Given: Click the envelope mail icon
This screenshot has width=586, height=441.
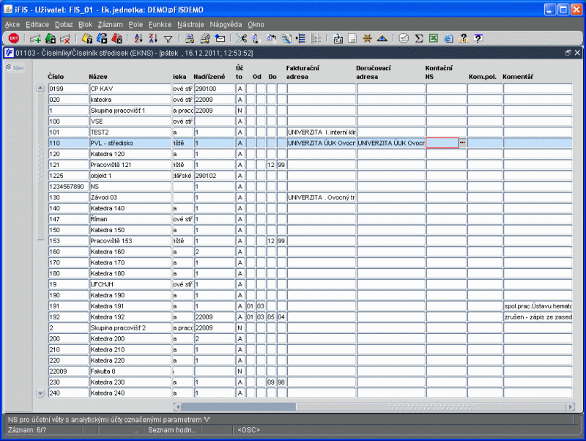Looking at the screenshot, I should (220, 38).
